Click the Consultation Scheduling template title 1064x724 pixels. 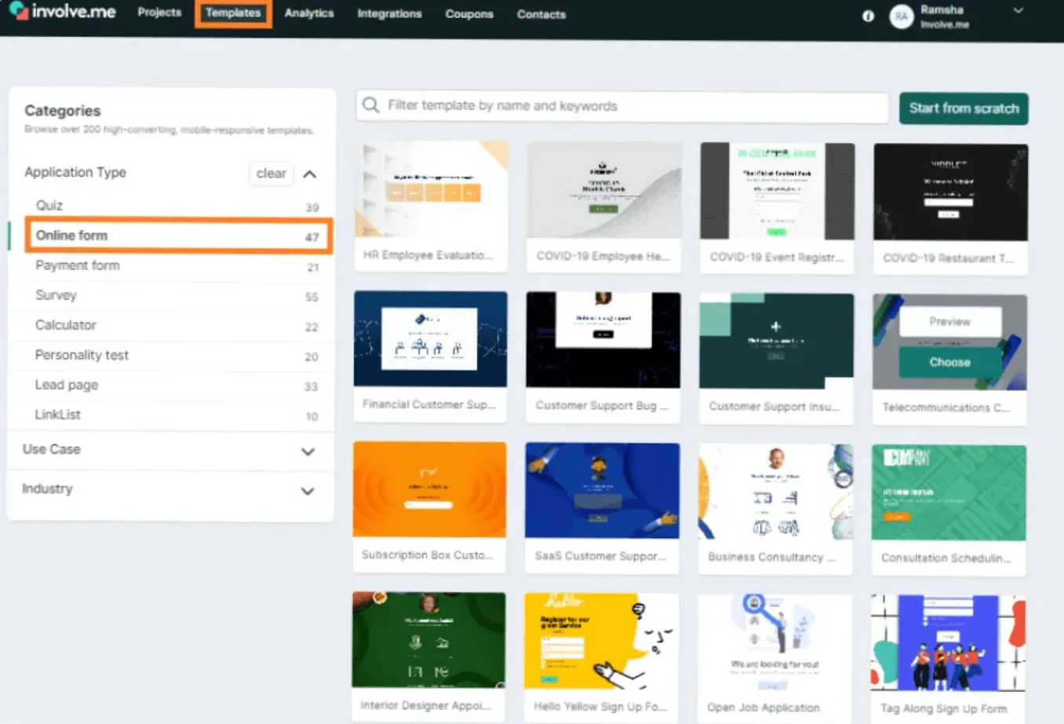[x=946, y=558]
